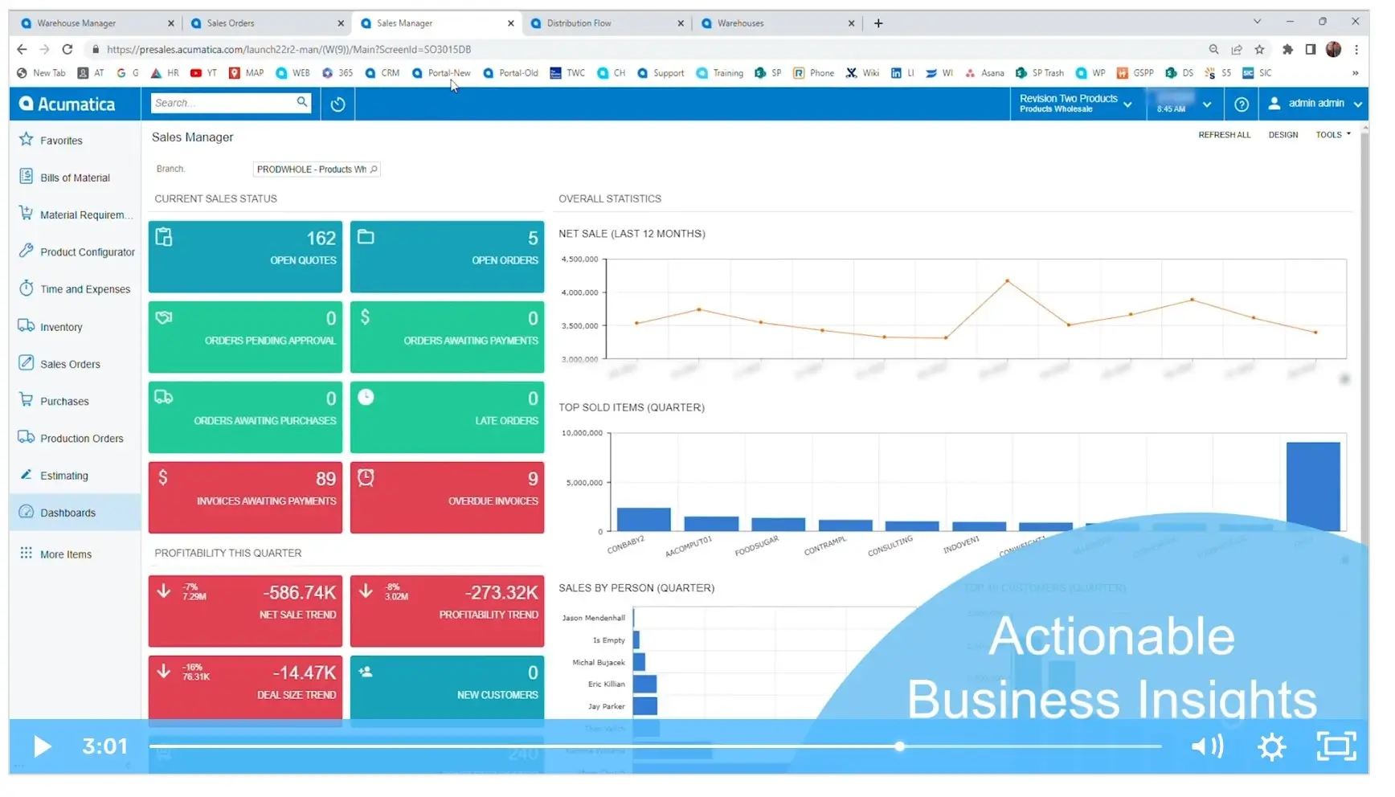The image size is (1395, 797).
Task: Open Material Requirements module
Action: pos(86,215)
